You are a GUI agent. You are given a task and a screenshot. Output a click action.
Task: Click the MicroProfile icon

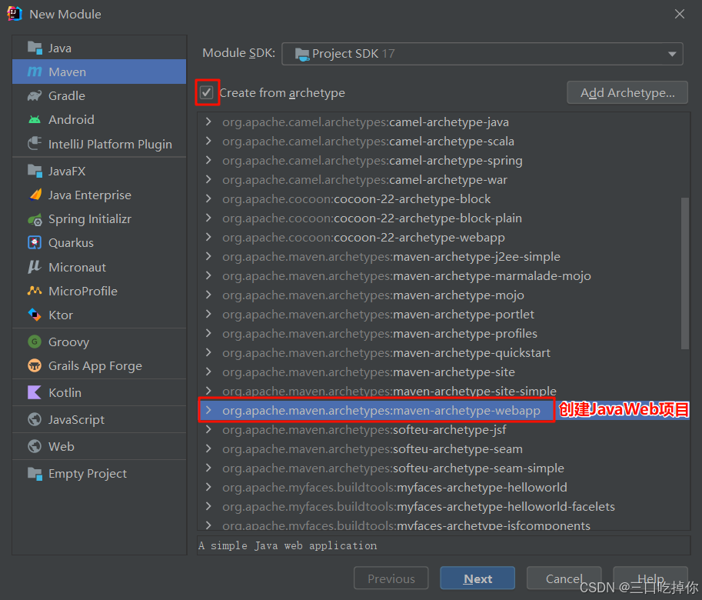35,291
